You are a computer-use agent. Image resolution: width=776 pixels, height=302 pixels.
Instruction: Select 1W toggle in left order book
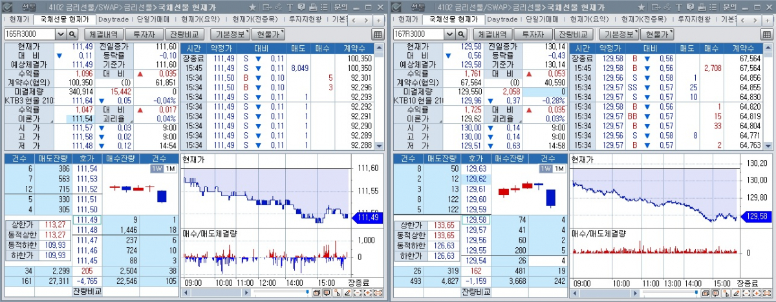click(x=156, y=168)
